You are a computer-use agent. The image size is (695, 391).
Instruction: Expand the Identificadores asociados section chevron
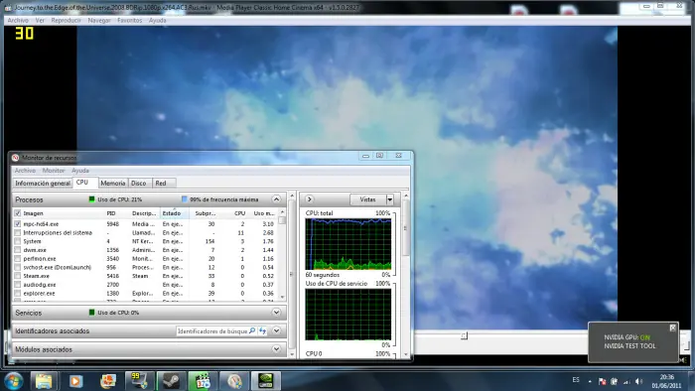point(276,330)
